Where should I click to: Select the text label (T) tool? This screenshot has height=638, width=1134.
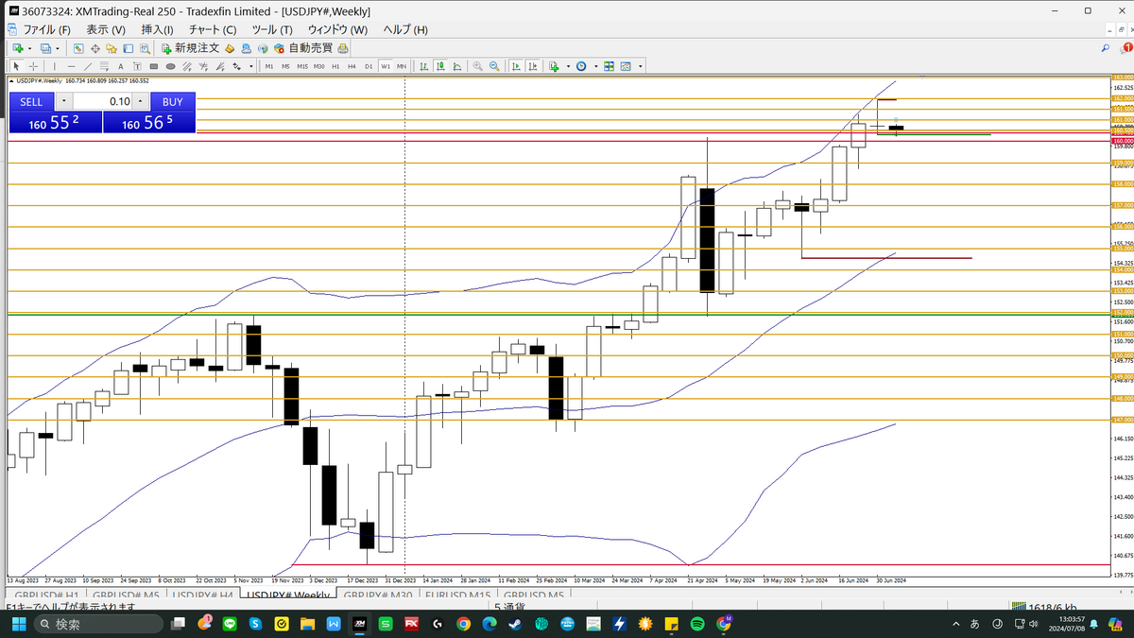click(137, 66)
